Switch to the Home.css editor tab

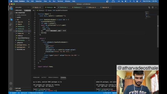tap(63, 7)
